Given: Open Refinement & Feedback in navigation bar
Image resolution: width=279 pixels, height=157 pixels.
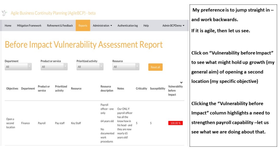Looking at the screenshot, I should pyautogui.click(x=60, y=26).
